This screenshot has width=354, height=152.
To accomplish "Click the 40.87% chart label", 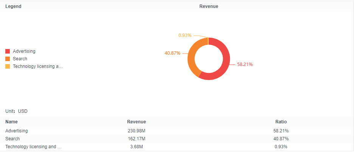I will 172,53.
